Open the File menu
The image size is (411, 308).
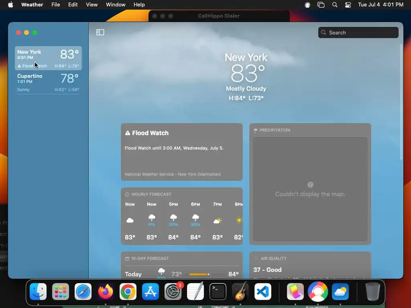pos(55,5)
